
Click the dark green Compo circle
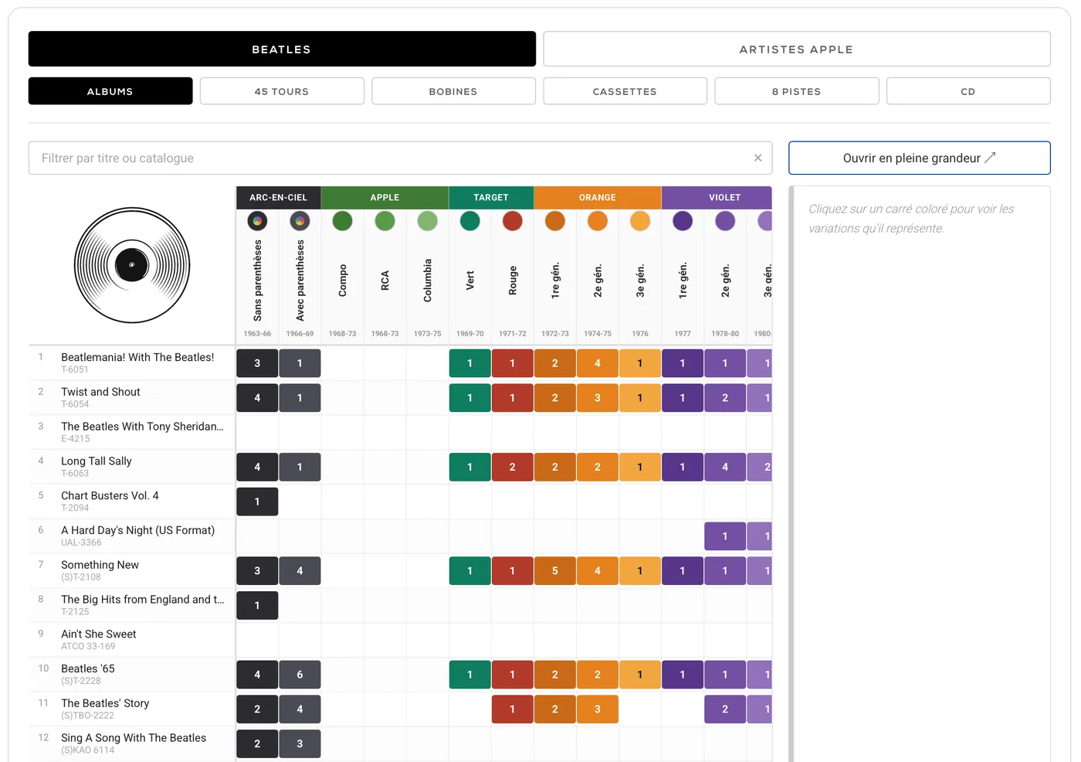pyautogui.click(x=342, y=221)
